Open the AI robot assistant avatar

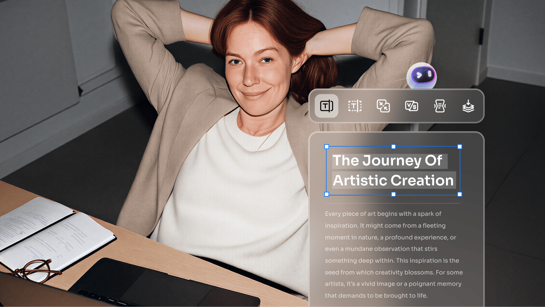[421, 76]
